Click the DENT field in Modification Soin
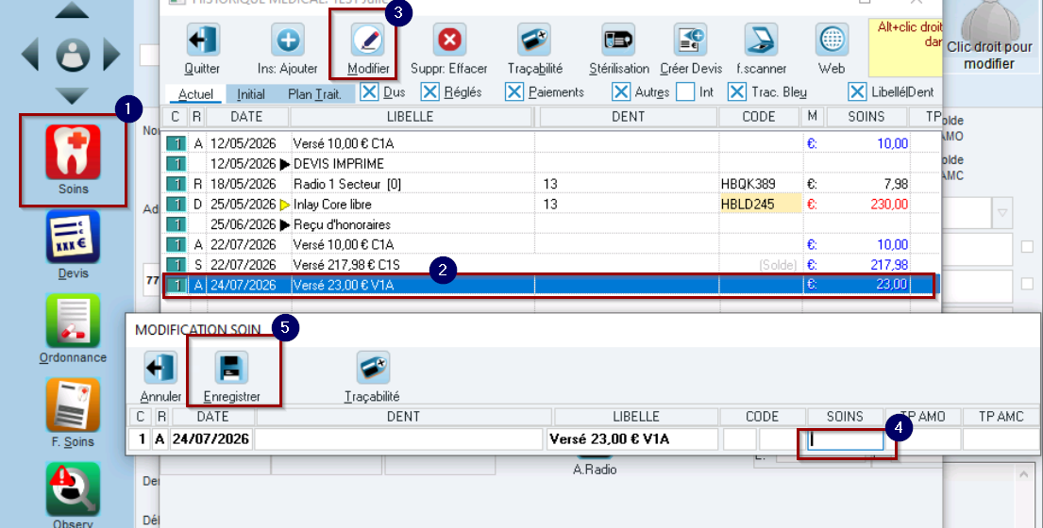This screenshot has width=1043, height=528. [x=399, y=439]
